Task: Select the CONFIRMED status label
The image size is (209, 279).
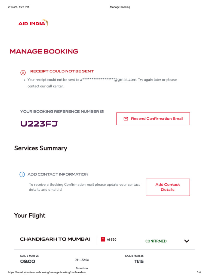Action: [x=156, y=241]
